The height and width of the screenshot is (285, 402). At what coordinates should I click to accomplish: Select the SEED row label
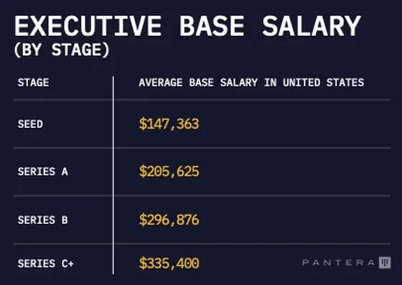[30, 124]
